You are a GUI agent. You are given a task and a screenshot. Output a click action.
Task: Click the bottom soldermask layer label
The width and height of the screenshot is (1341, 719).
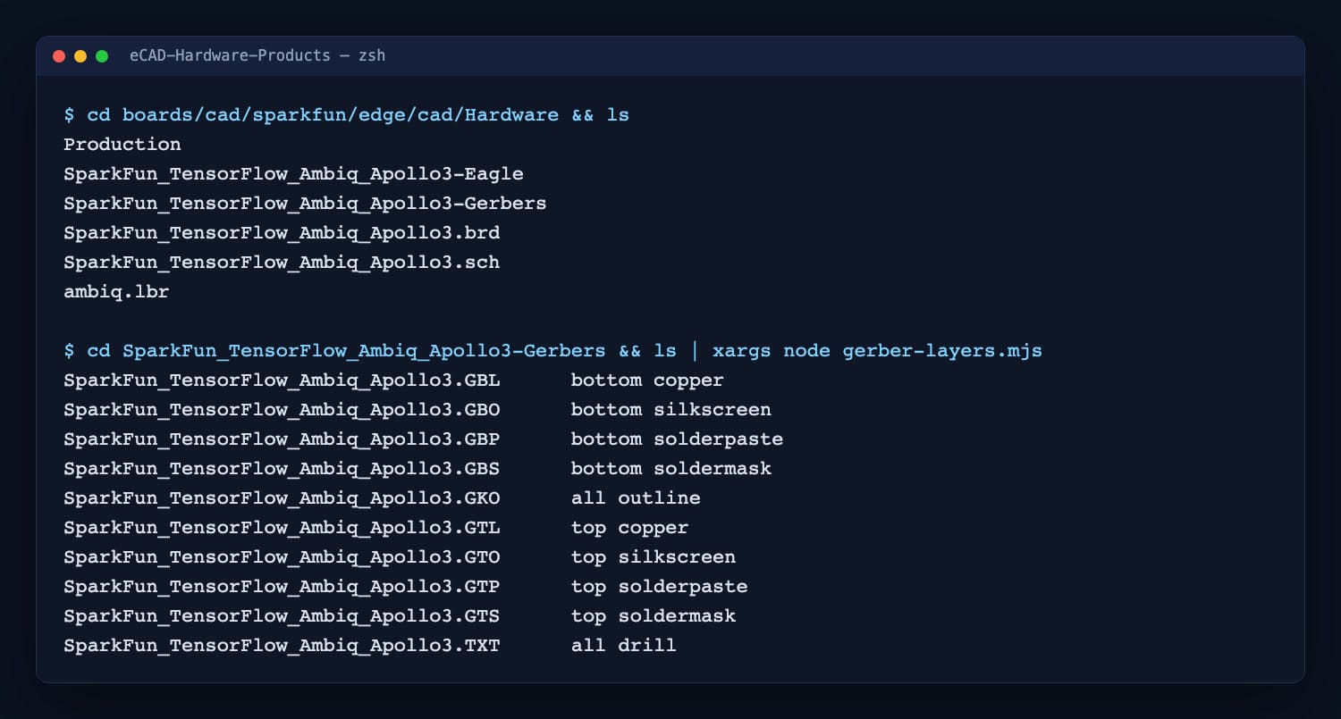pos(671,469)
